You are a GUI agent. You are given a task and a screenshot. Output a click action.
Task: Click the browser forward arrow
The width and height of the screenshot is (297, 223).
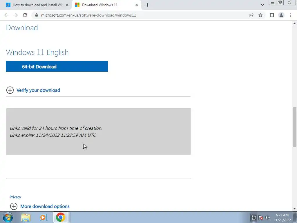[x=16, y=15]
